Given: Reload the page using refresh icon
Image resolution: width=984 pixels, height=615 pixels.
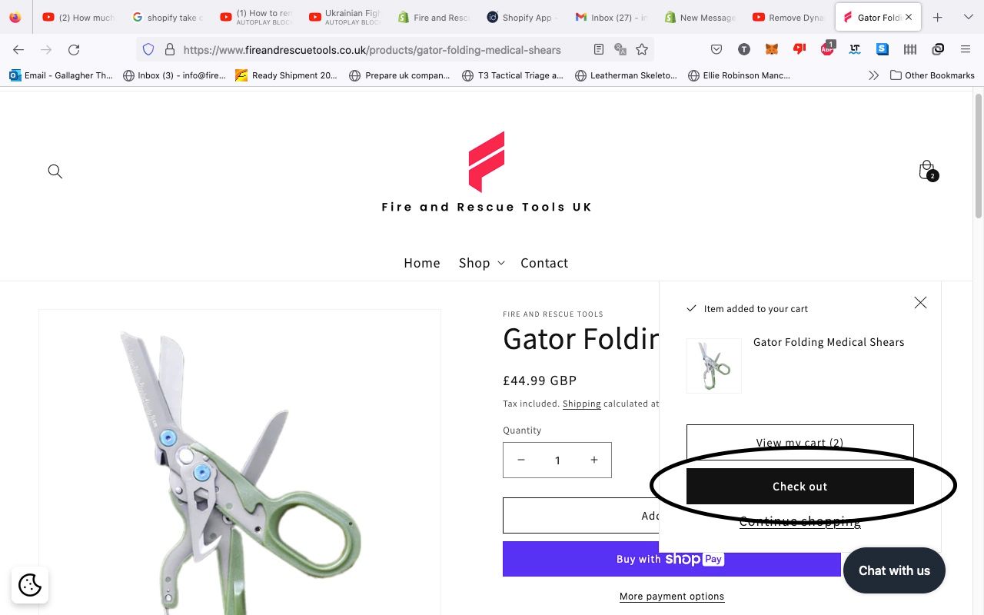Looking at the screenshot, I should [74, 50].
